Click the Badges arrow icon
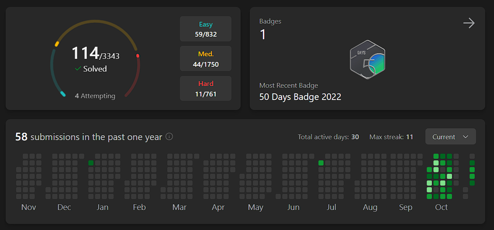The height and width of the screenshot is (230, 494). [469, 23]
